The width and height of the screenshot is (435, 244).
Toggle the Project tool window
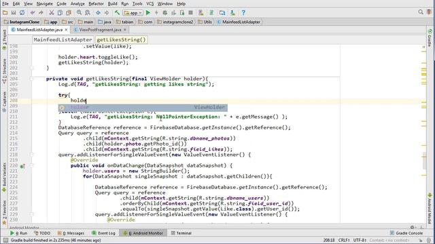coord(4,39)
